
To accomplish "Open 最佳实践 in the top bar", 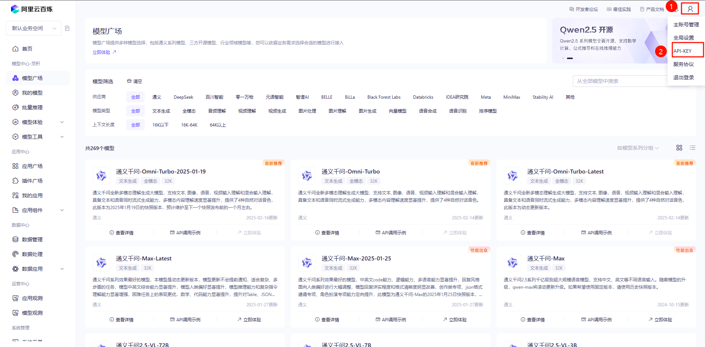I will [619, 10].
